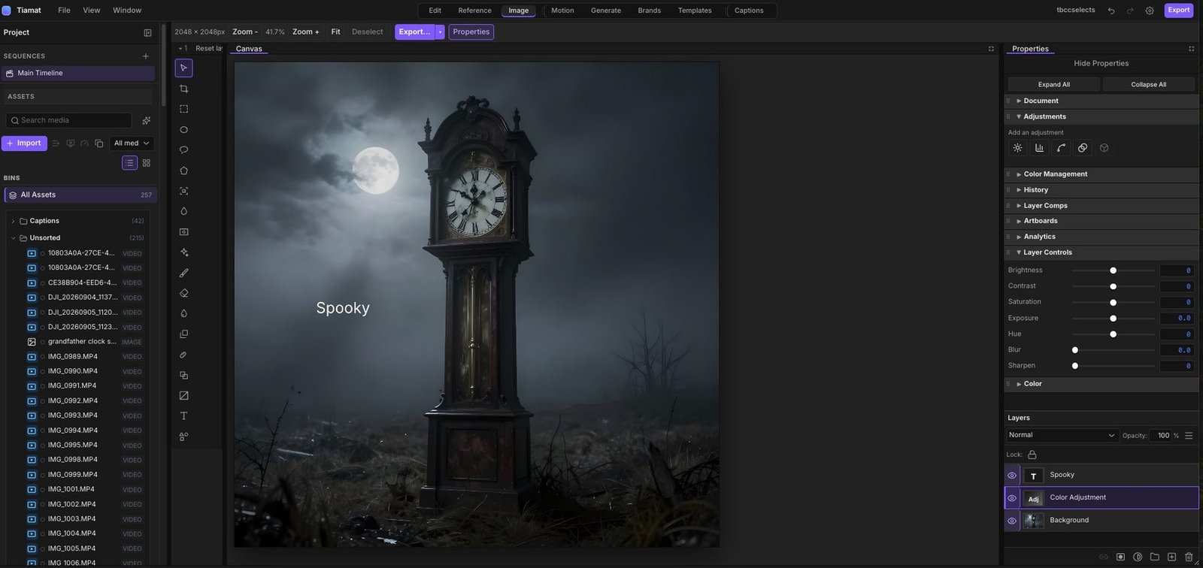The height and width of the screenshot is (568, 1203).
Task: Click the Collapse All button
Action: click(1149, 84)
